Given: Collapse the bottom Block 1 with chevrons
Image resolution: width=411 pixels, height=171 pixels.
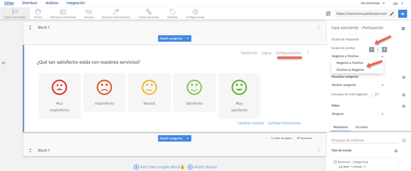Looking at the screenshot, I should [x=30, y=150].
